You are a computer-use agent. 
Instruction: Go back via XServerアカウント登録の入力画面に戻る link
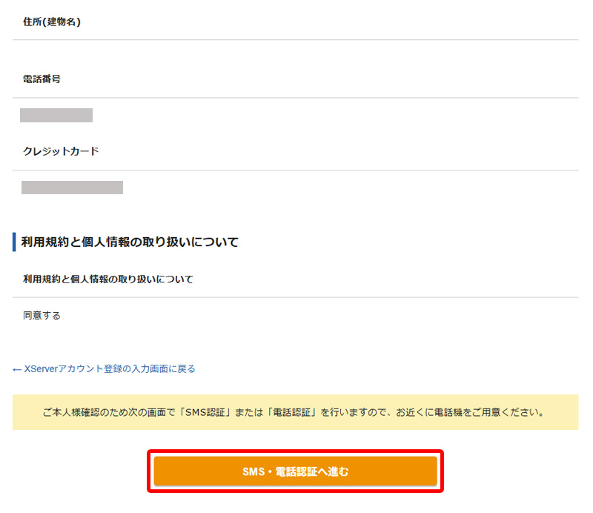click(110, 368)
